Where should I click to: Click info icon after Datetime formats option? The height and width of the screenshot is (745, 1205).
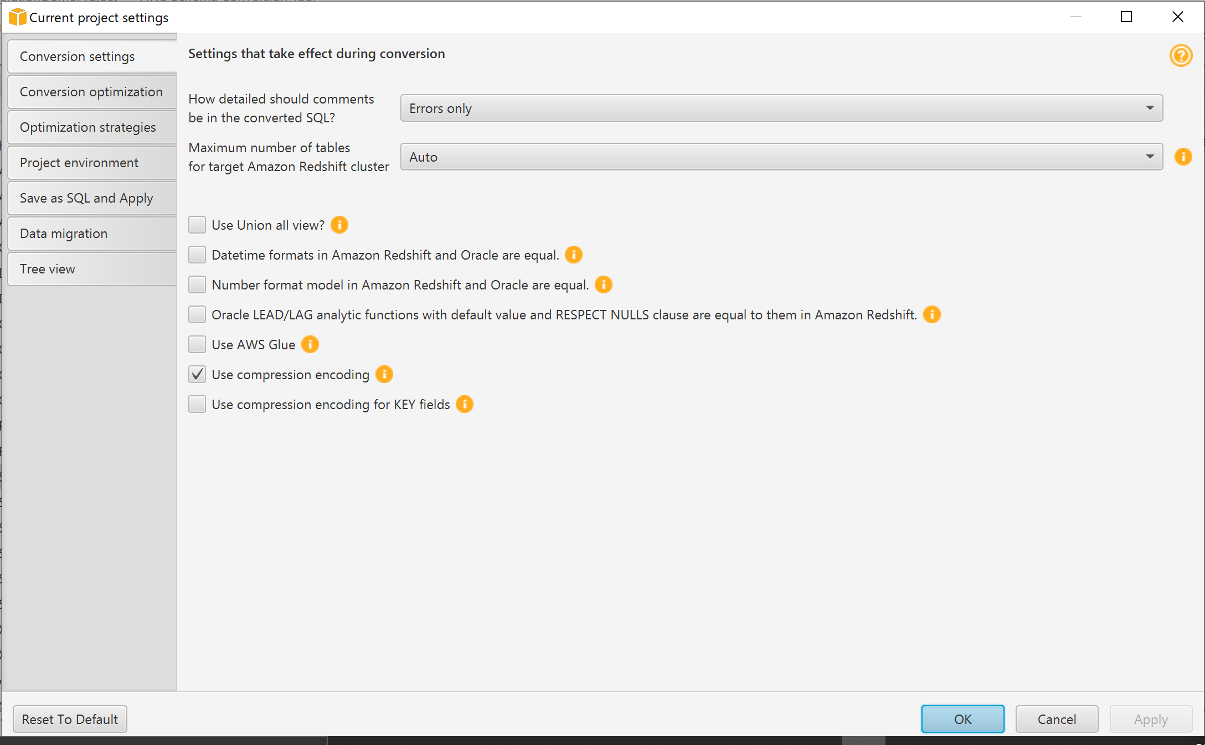click(574, 255)
